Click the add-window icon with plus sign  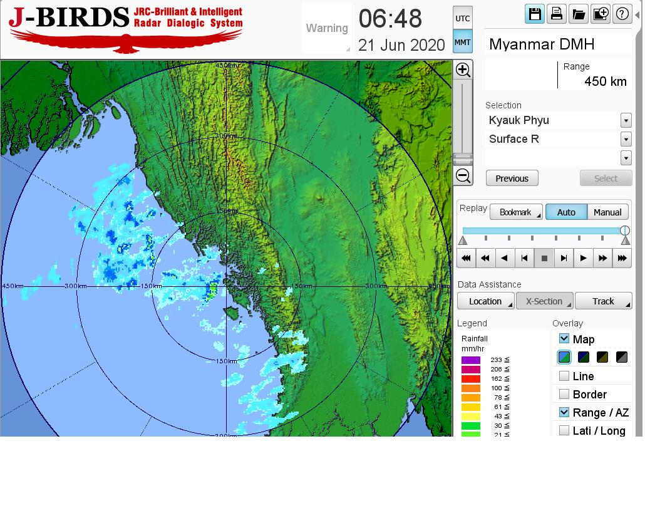(601, 14)
